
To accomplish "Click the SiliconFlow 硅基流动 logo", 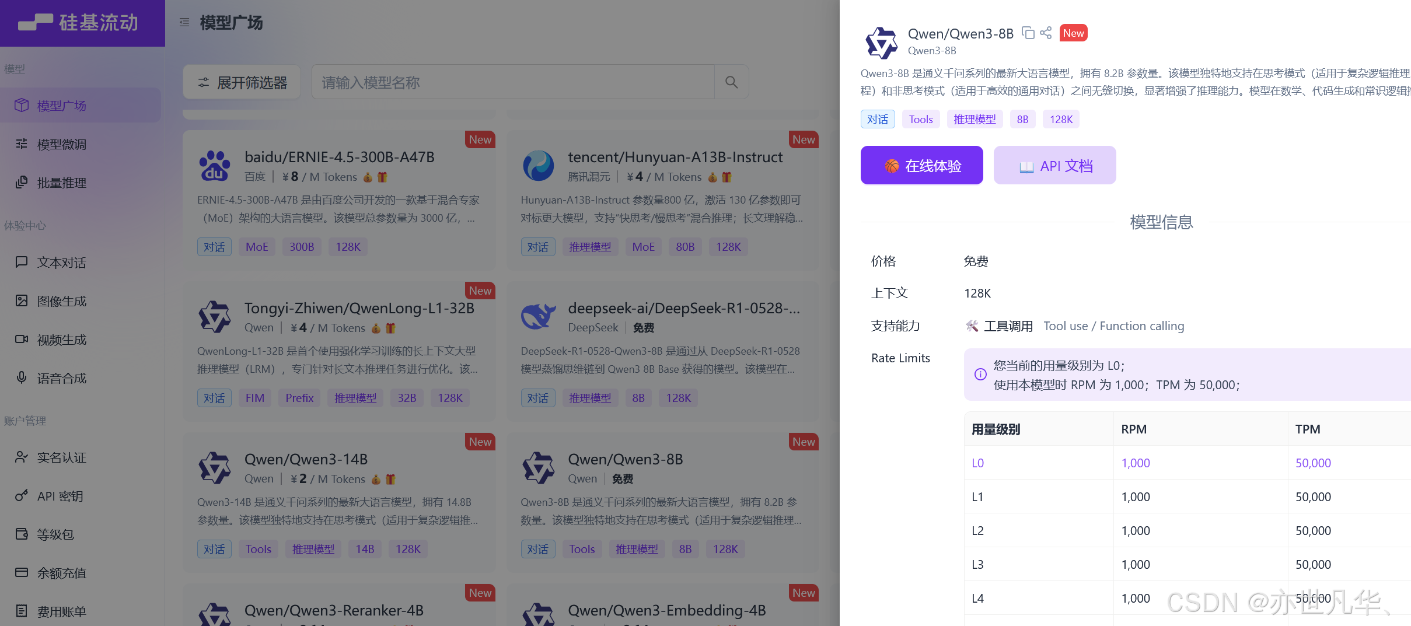I will 78,23.
